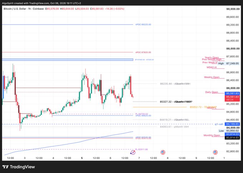
Task: Click the blue 83,814.03 price tag
Action: point(232,134)
